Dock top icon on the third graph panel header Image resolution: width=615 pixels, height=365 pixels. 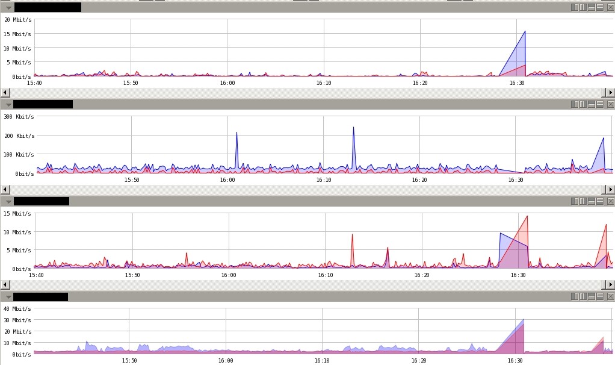pyautogui.click(x=592, y=201)
